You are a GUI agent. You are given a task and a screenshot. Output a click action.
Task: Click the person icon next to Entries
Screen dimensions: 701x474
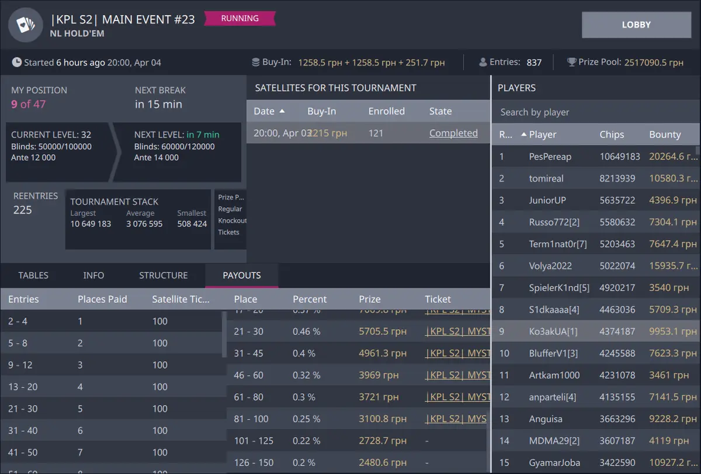pos(483,63)
